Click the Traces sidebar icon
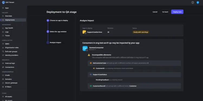Image resolution: width=203 pixels, height=101 pixels. (x=3, y=36)
